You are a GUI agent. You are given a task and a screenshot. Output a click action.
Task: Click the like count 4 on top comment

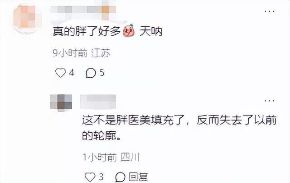(x=72, y=73)
